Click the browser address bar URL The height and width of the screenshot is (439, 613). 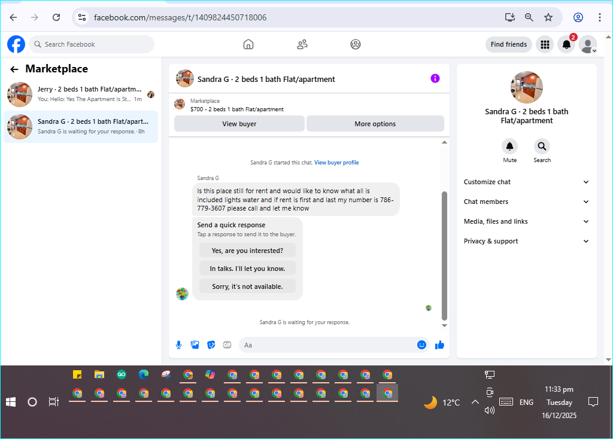pos(180,17)
